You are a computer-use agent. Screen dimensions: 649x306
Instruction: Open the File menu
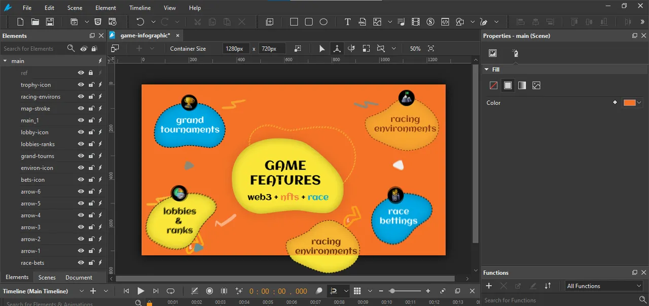(x=27, y=8)
